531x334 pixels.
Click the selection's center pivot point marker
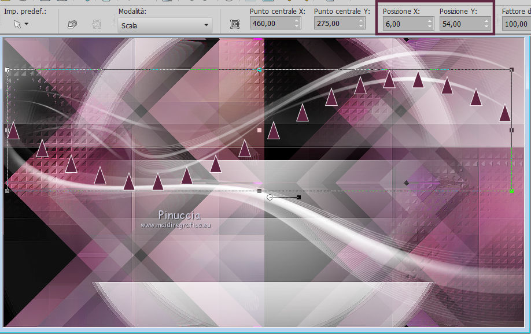(259, 130)
